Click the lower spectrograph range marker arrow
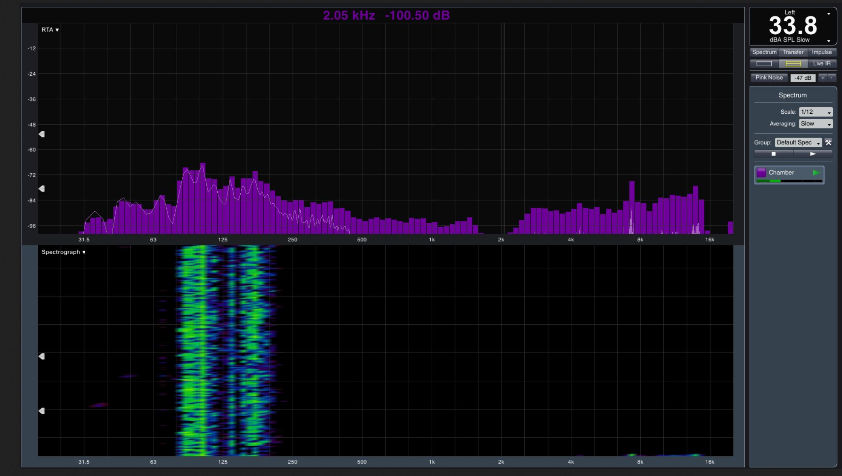 pyautogui.click(x=41, y=411)
